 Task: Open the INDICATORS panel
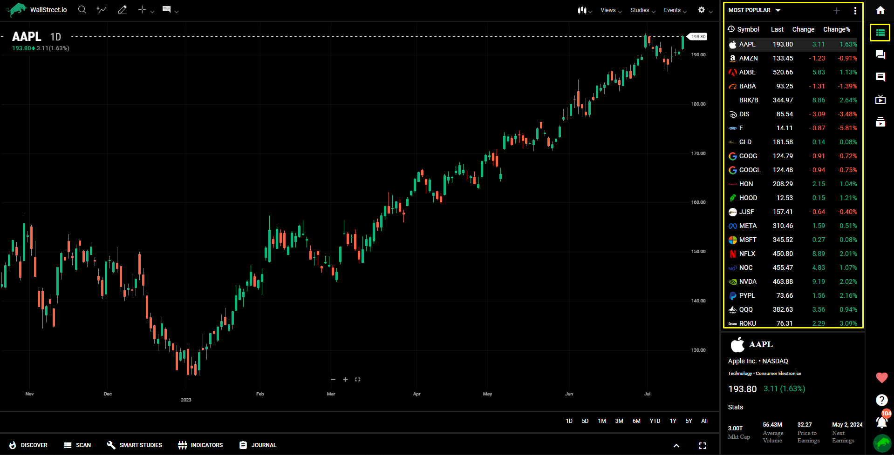point(201,445)
